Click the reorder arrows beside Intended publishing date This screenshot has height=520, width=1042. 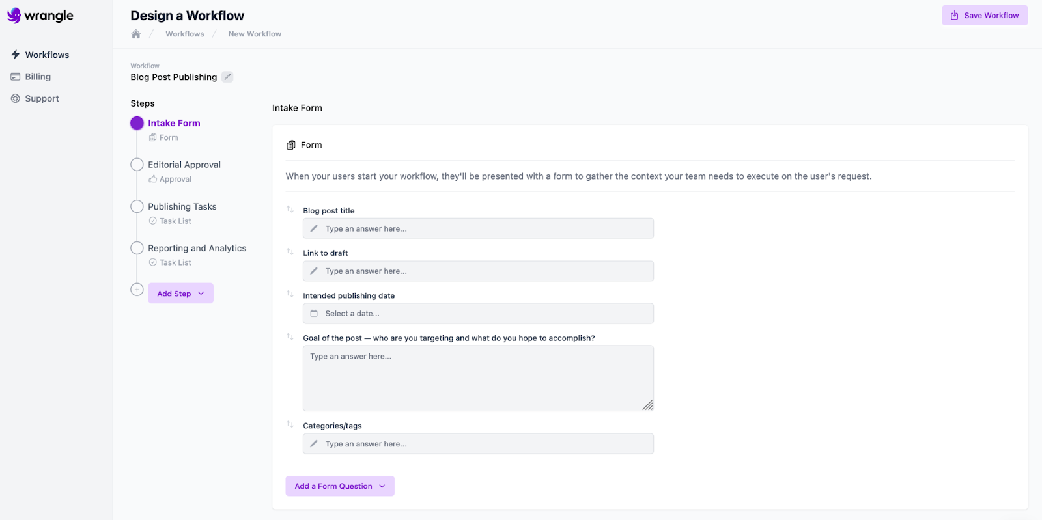pyautogui.click(x=290, y=294)
